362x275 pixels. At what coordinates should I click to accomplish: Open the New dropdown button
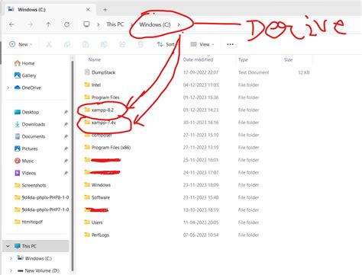coord(21,44)
